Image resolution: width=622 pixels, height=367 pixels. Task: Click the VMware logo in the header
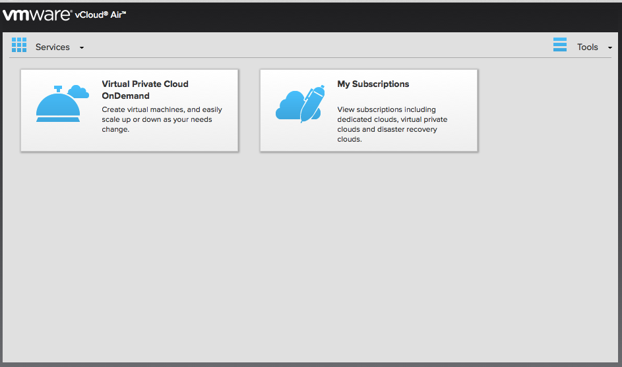(38, 15)
